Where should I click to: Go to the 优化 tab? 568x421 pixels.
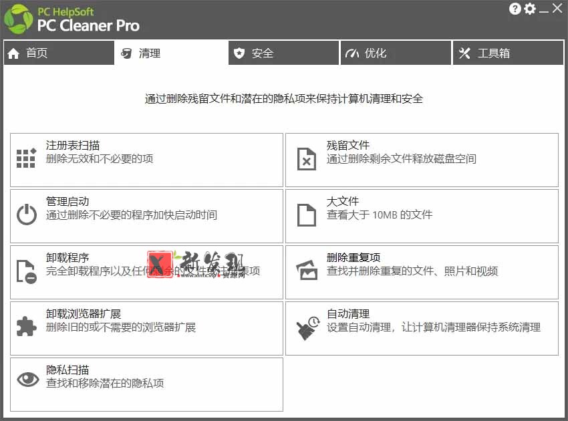click(396, 53)
